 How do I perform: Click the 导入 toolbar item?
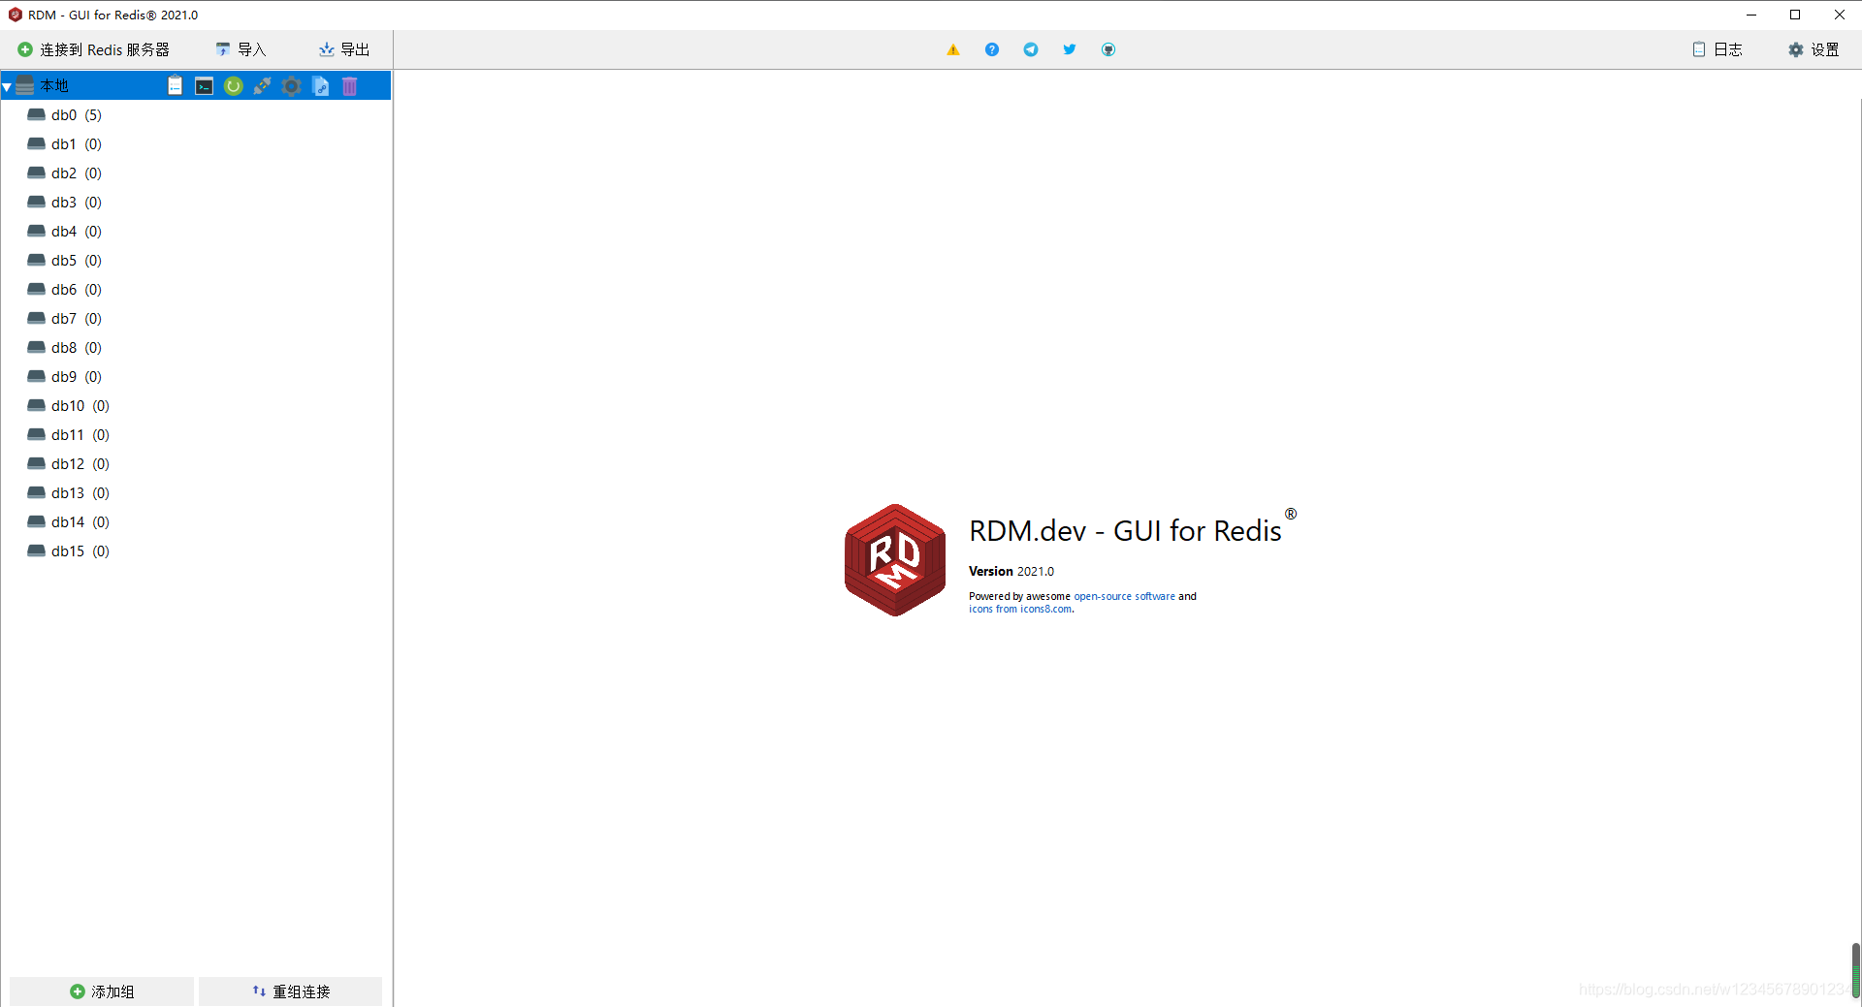[241, 48]
